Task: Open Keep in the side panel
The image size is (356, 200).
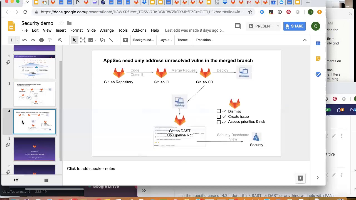Action: coord(318,59)
